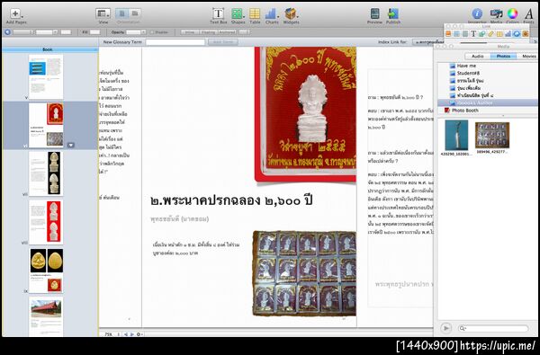Screen dimensions: 540x355
Task: Insert a Table
Action: point(255,13)
